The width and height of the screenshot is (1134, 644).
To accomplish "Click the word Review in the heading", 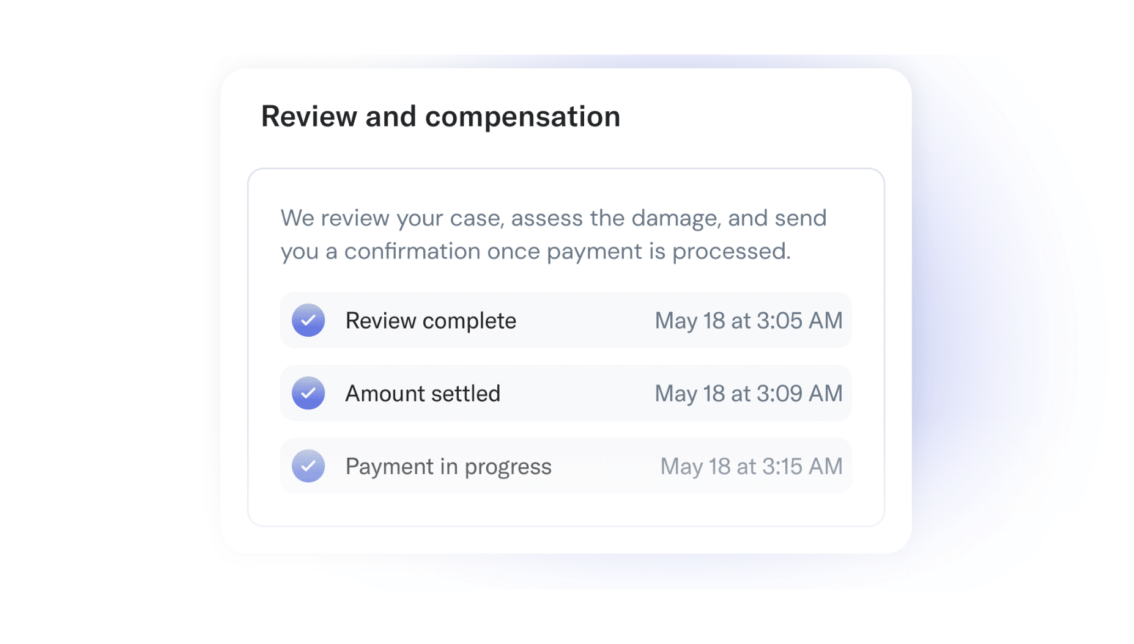I will pyautogui.click(x=309, y=116).
